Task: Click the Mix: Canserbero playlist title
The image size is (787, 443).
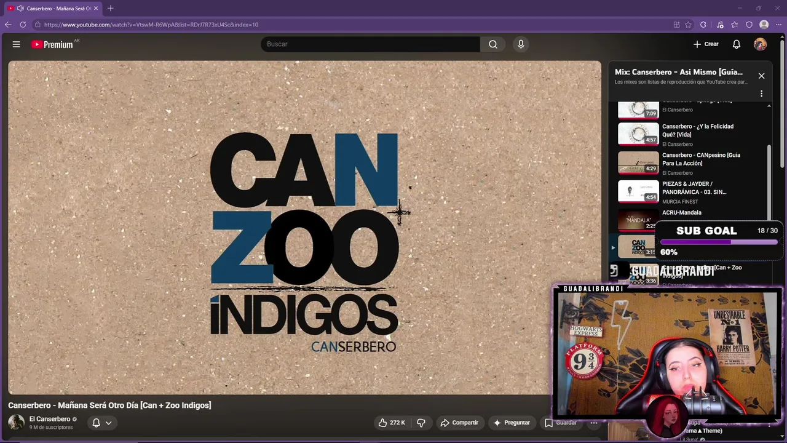Action: [679, 72]
